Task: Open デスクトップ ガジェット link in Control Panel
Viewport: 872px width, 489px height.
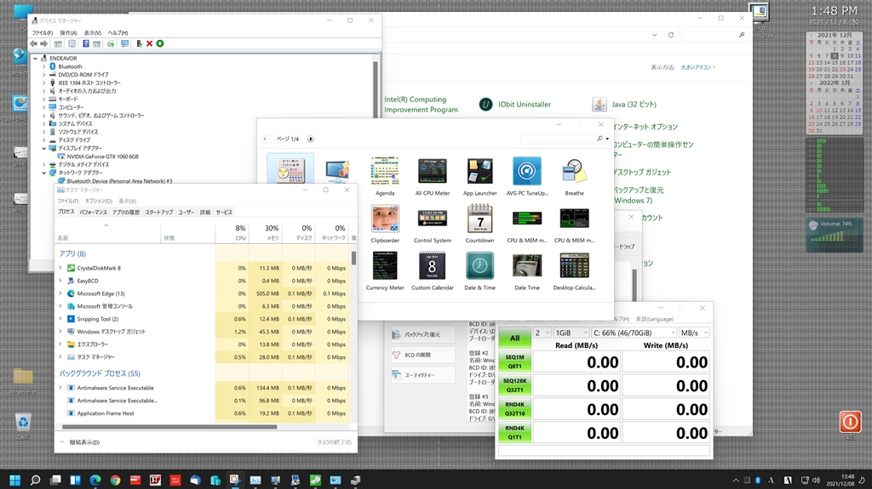Action: [642, 173]
